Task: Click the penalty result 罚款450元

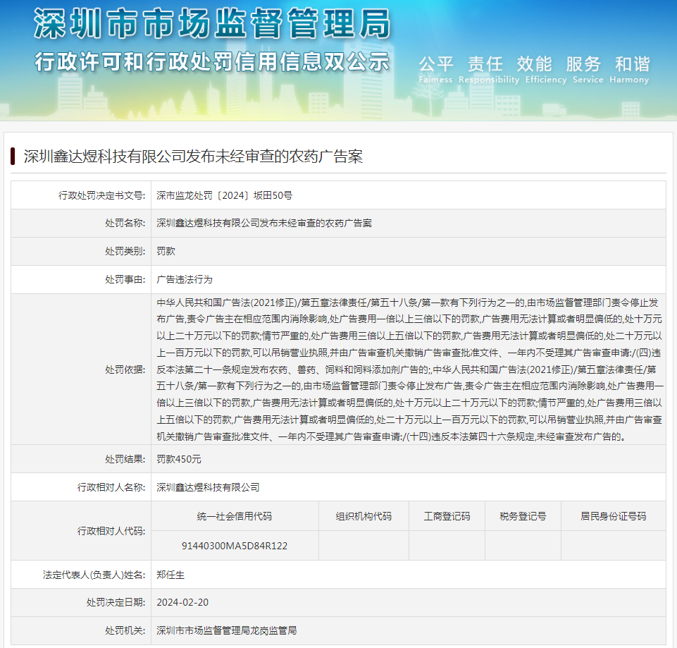Action: 178,459
